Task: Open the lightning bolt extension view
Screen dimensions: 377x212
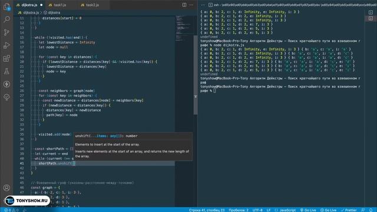Action: pos(6,84)
